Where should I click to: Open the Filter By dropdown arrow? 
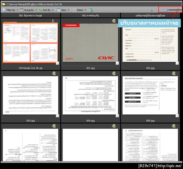[17, 10]
